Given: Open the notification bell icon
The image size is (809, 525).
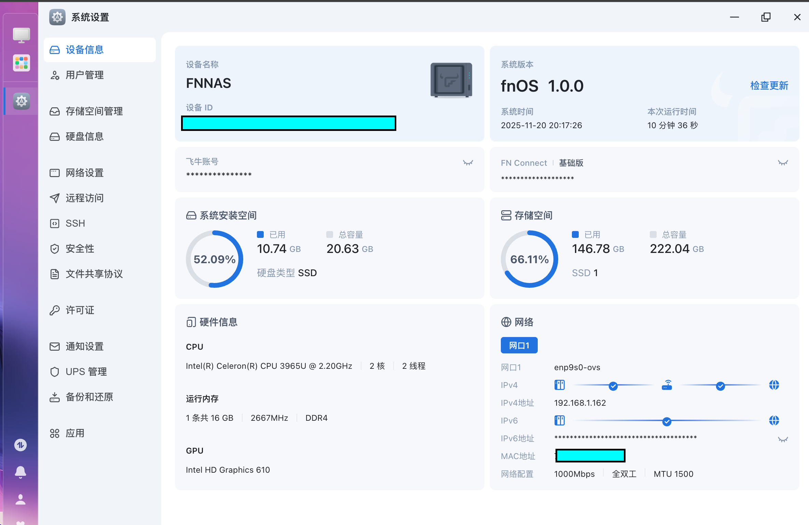Looking at the screenshot, I should (x=20, y=472).
